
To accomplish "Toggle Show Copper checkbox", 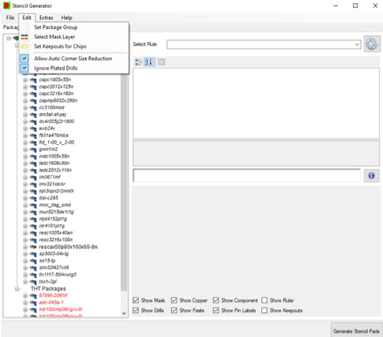I will pos(174,300).
